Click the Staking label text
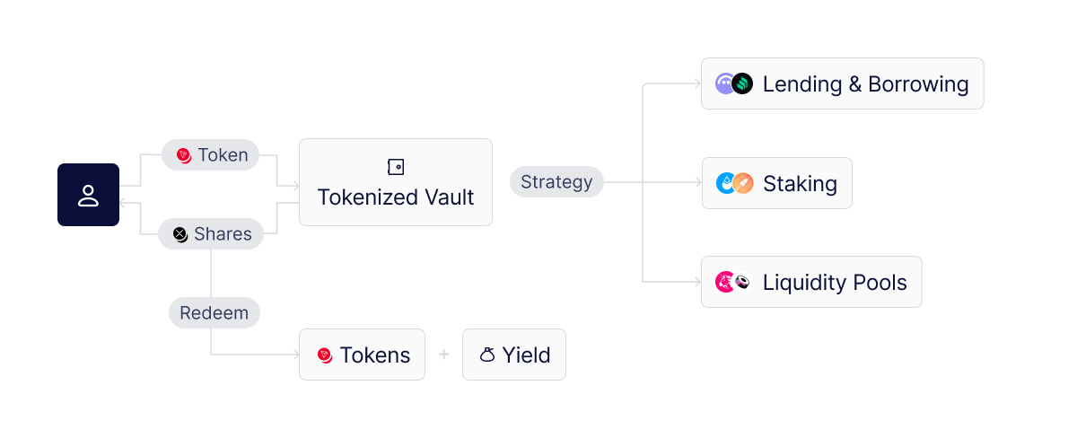Viewport: 1077px width, 438px height. coord(800,184)
